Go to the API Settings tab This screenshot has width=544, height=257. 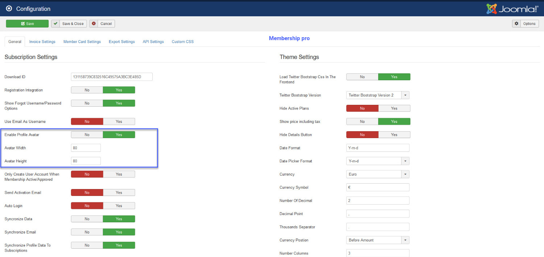tap(153, 42)
